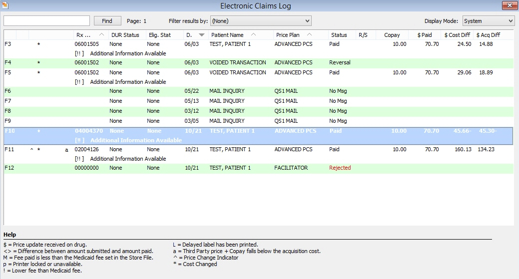Select the F12 row label
Viewport: 519px width, 279px height.
click(9, 168)
